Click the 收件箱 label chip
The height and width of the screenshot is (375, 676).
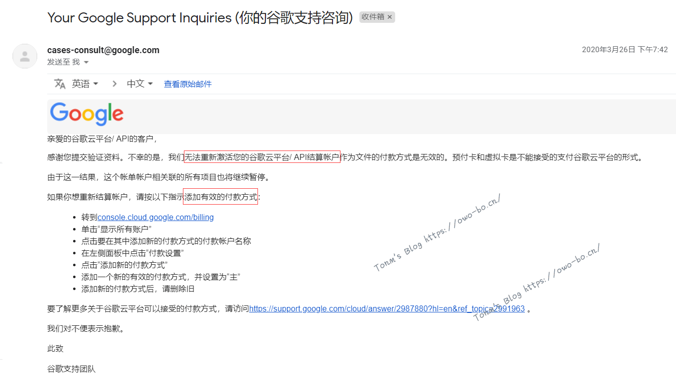(x=373, y=17)
